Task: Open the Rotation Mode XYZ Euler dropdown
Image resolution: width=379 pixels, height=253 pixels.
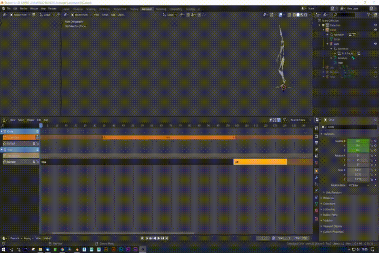Action: click(358, 185)
